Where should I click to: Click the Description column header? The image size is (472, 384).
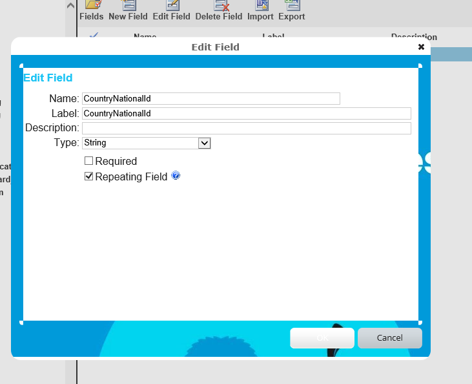click(x=414, y=37)
